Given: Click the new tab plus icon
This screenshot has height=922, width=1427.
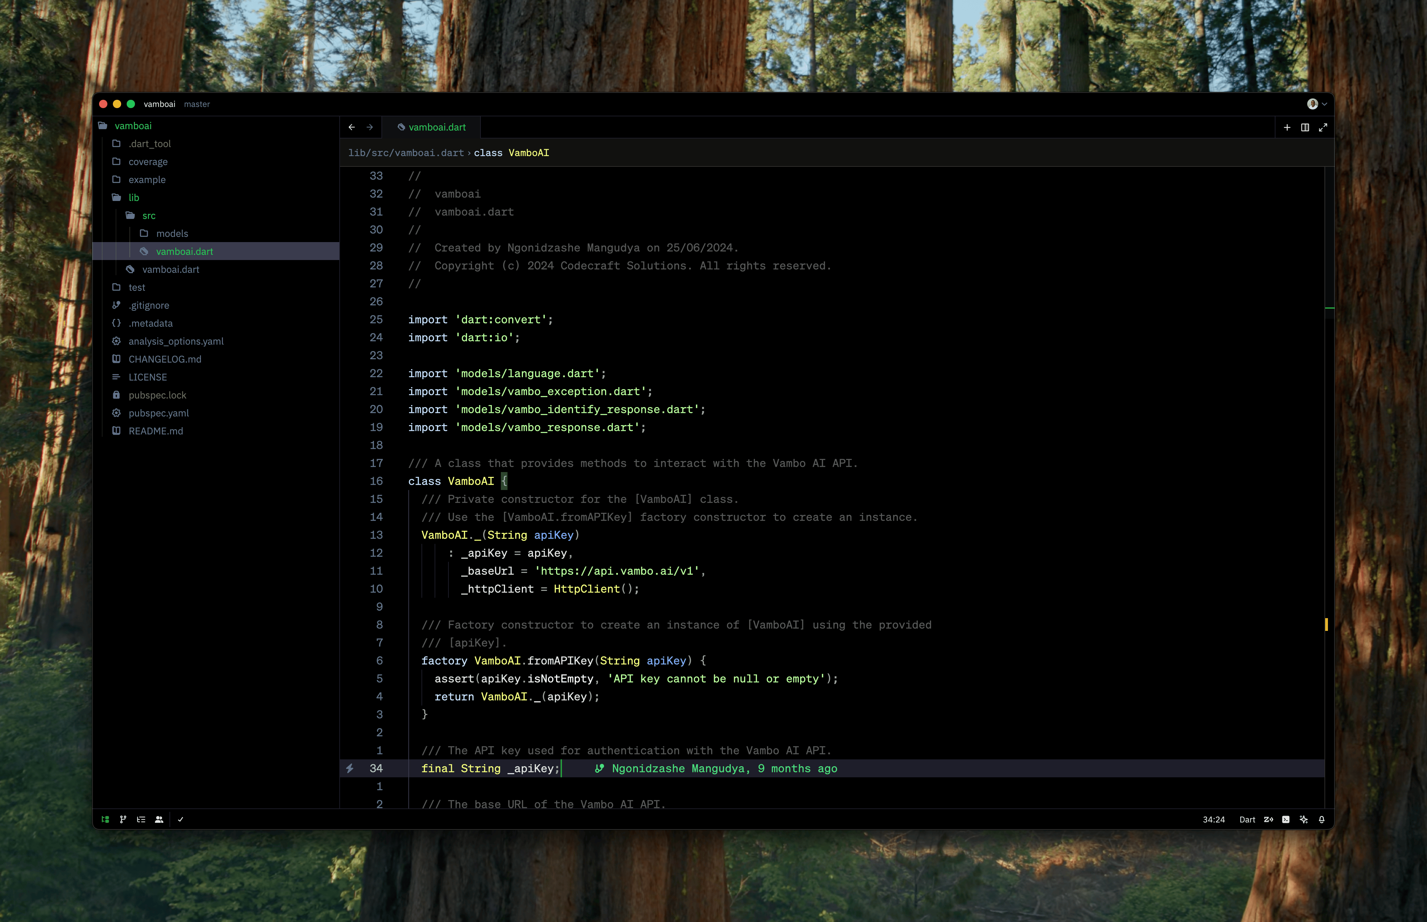Looking at the screenshot, I should (x=1287, y=127).
